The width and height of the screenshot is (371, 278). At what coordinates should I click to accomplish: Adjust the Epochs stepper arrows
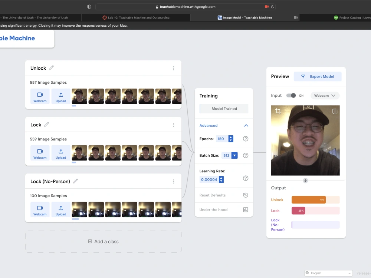(231, 139)
